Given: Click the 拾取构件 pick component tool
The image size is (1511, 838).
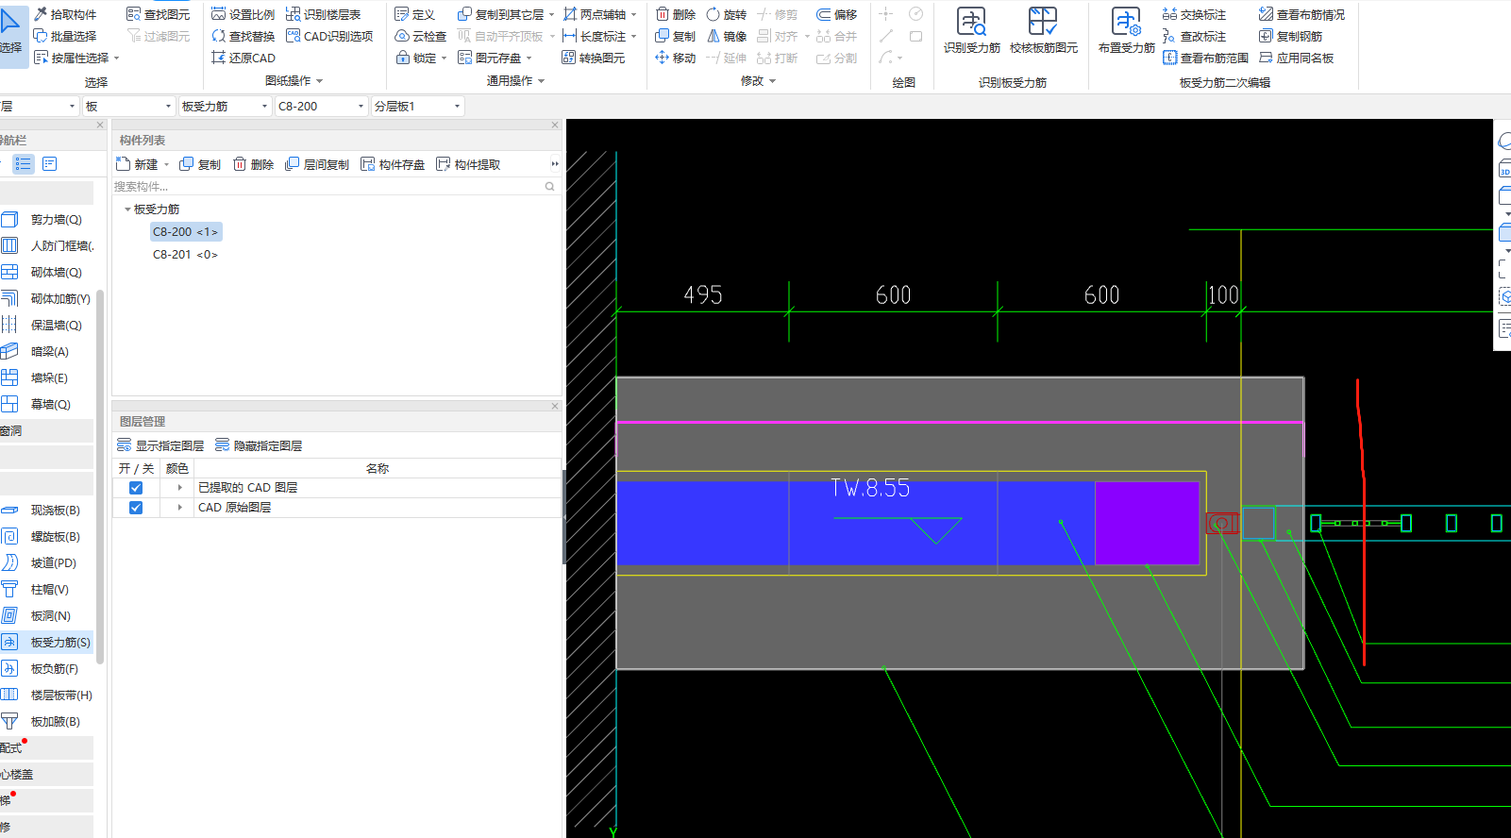Looking at the screenshot, I should [x=65, y=14].
